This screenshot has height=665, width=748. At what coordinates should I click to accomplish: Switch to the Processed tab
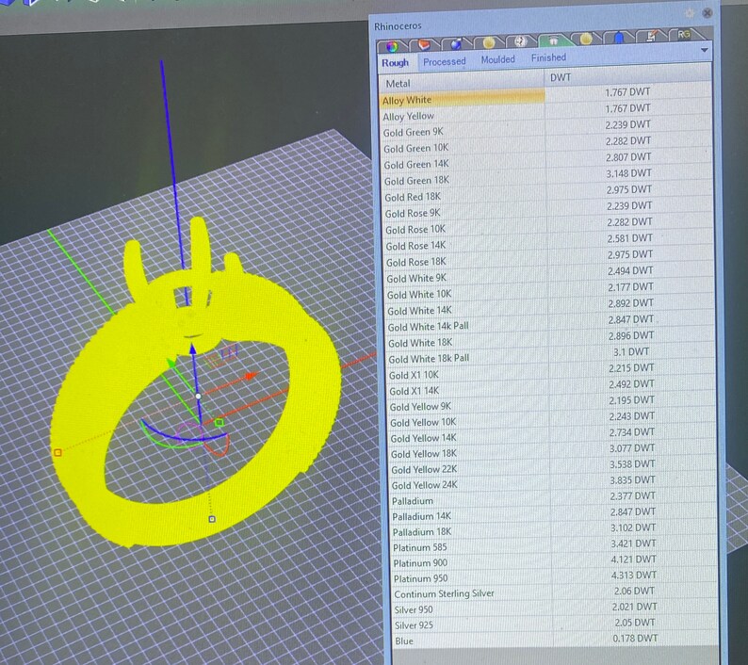coord(444,61)
